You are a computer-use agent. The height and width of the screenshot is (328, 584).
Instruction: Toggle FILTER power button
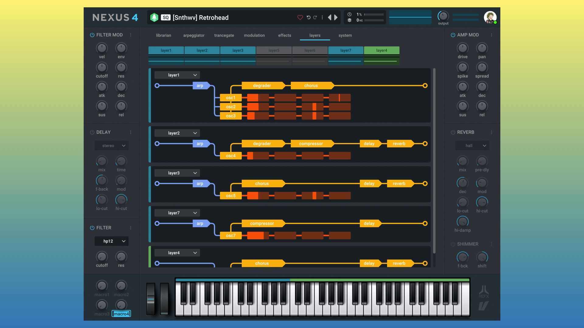point(92,228)
